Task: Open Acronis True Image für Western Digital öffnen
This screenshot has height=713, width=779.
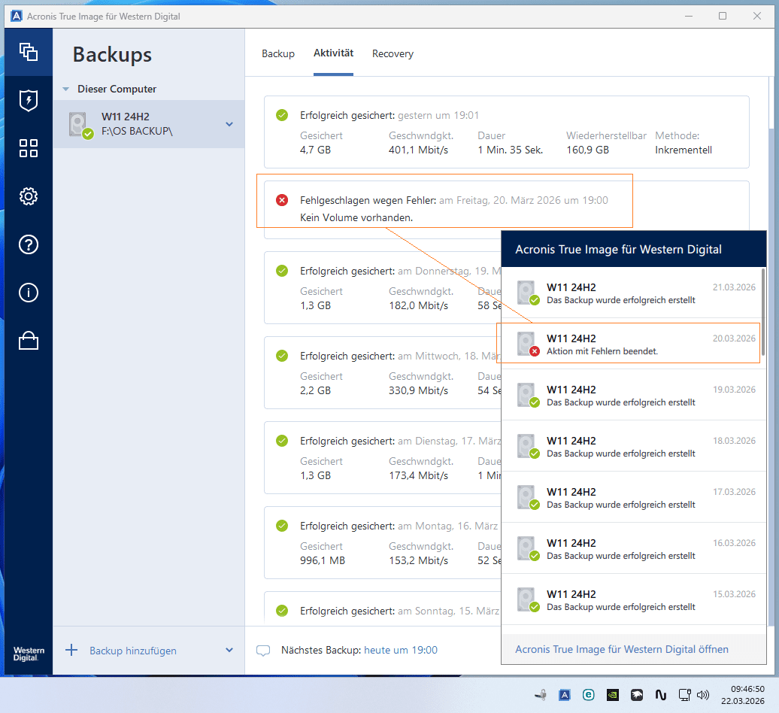Action: [622, 649]
